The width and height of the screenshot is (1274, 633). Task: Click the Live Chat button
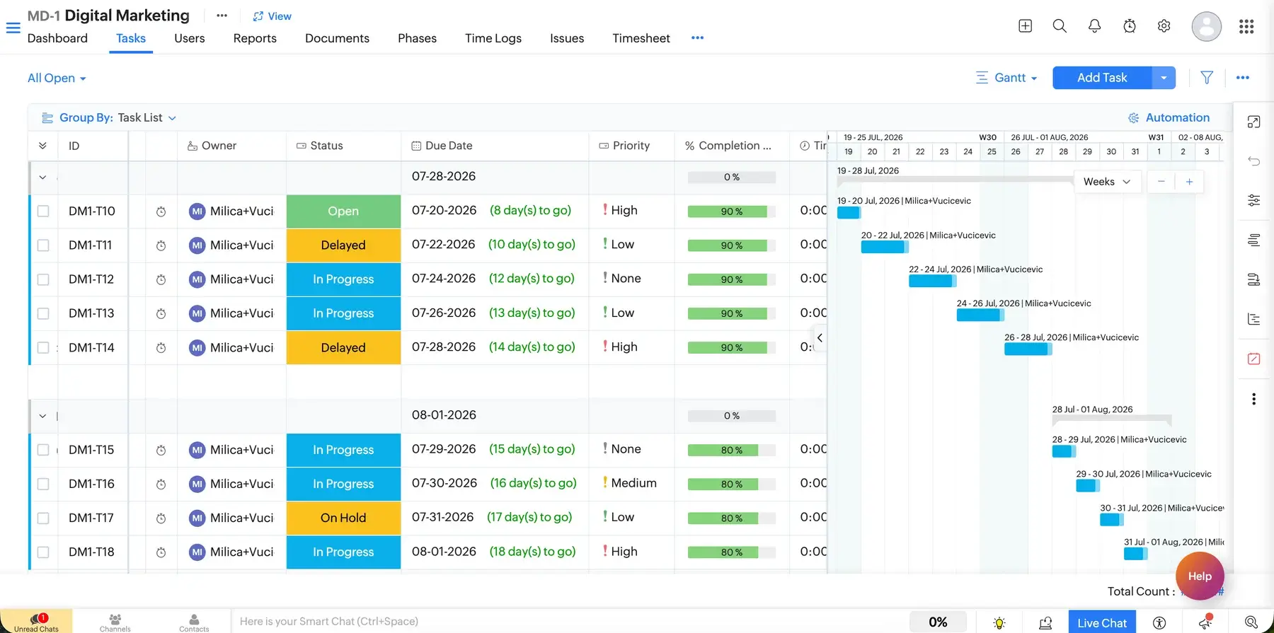pos(1102,622)
